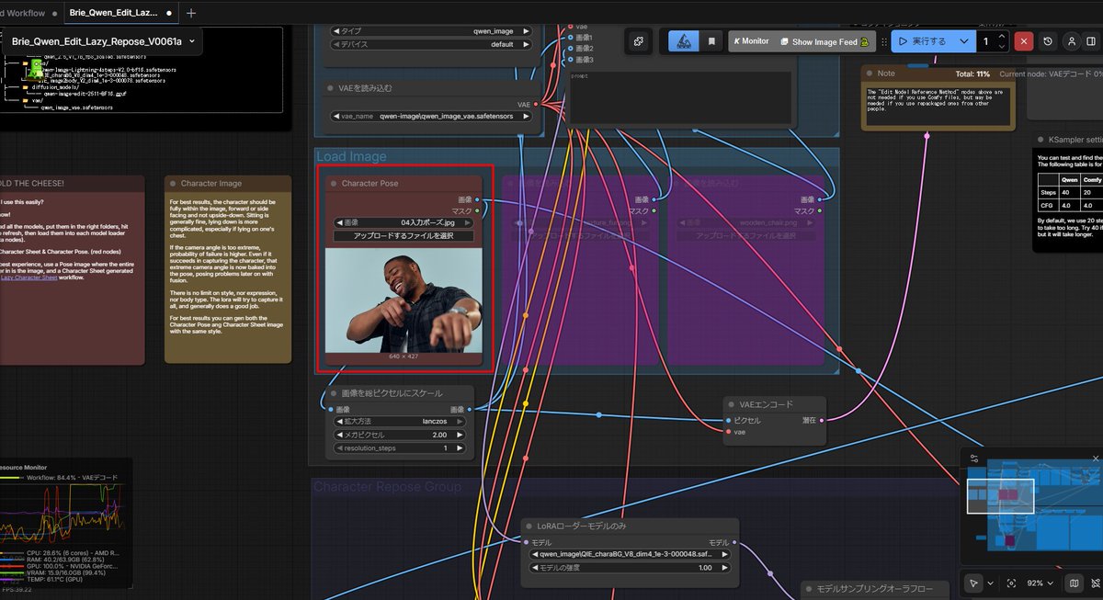Toggle the side panel layout icon
The height and width of the screenshot is (600, 1103).
point(1093,41)
